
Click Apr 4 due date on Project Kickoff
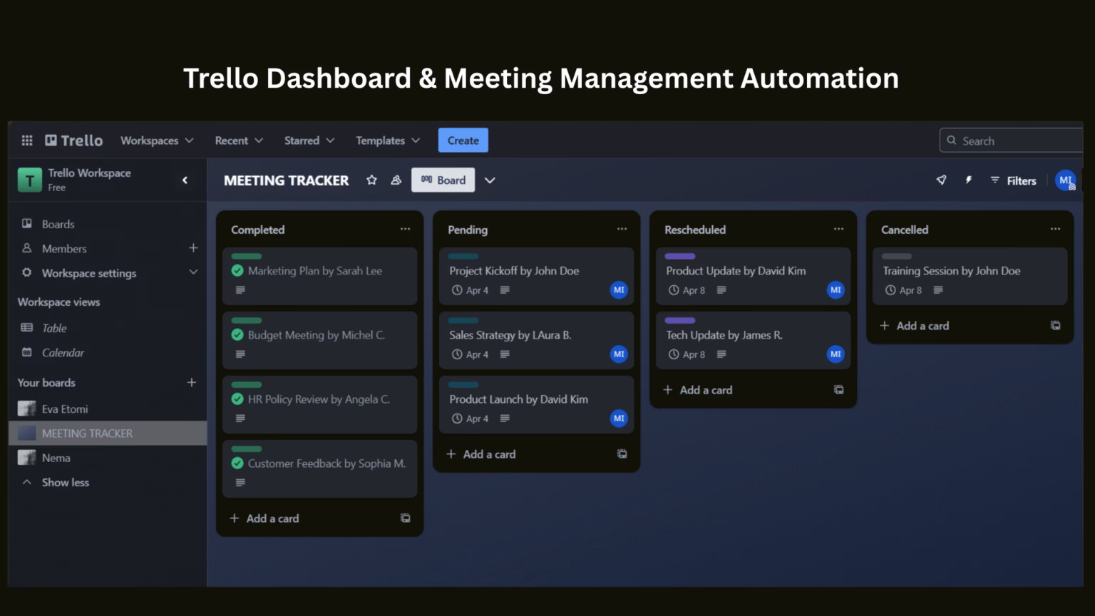click(471, 290)
